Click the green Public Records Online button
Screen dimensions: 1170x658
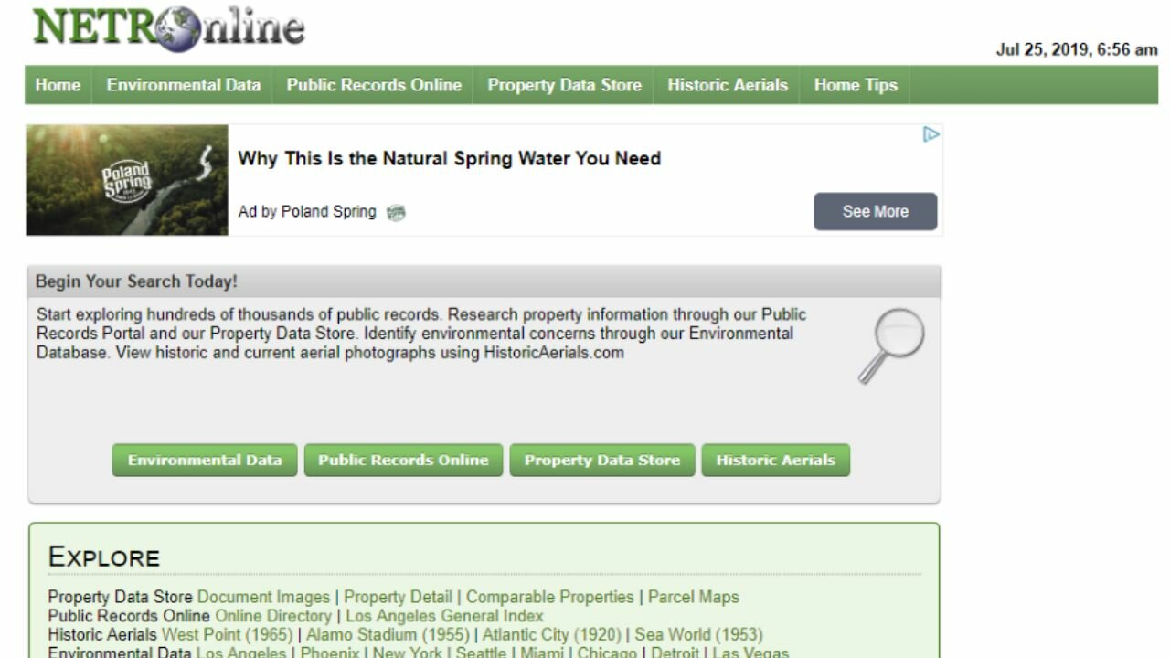(x=403, y=461)
